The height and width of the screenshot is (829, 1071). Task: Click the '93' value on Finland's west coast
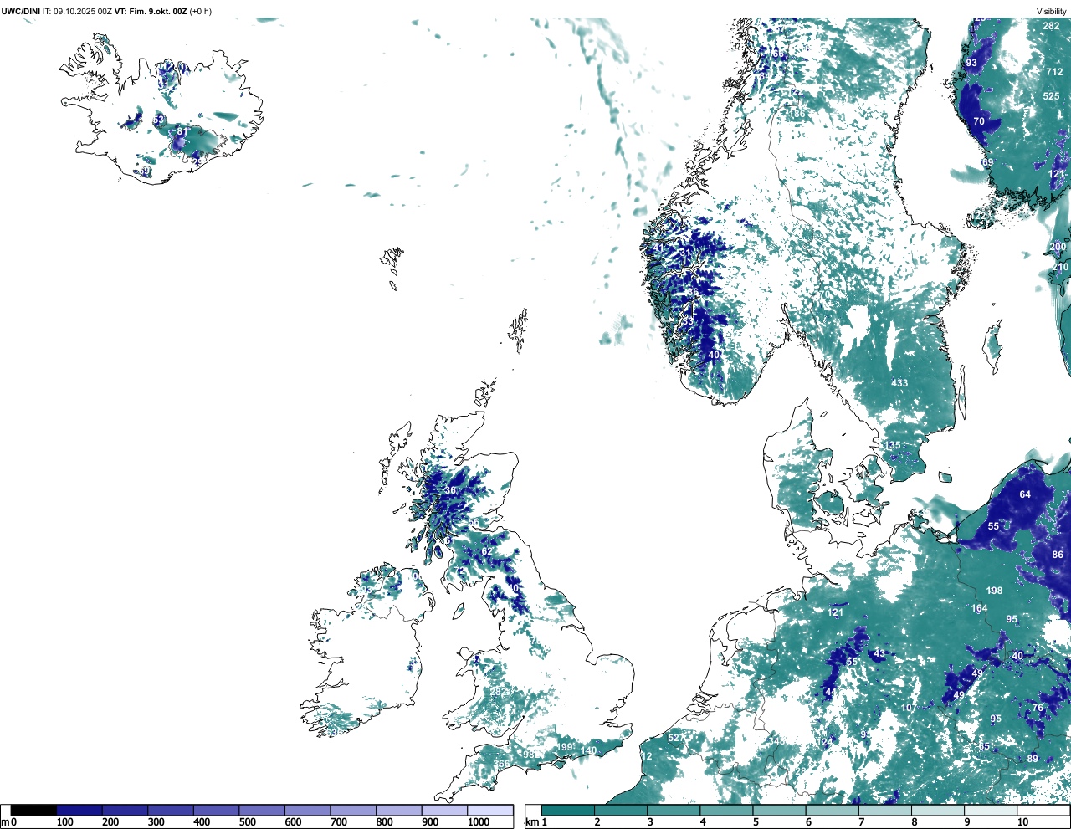coord(971,63)
